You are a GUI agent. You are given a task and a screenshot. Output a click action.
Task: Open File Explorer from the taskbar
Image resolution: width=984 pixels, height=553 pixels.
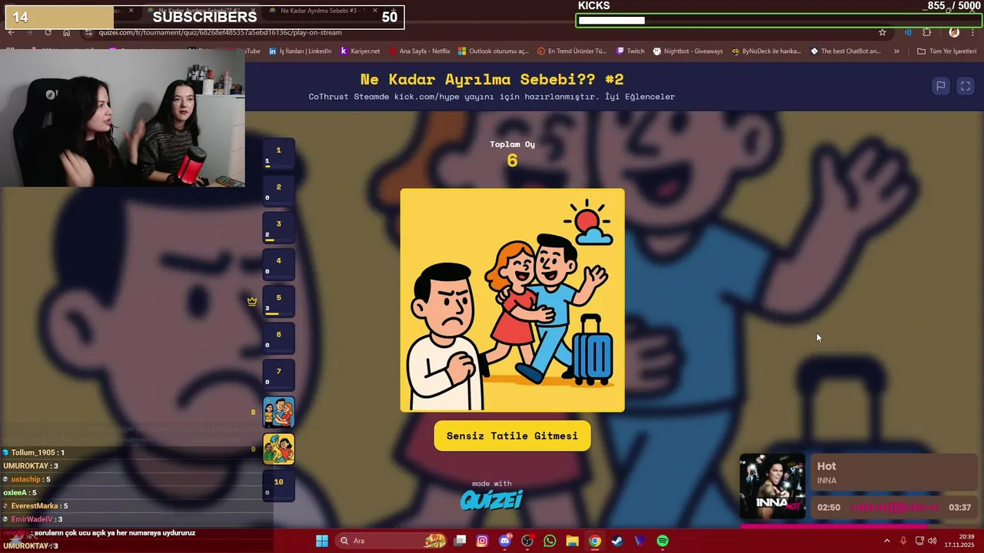coord(573,541)
